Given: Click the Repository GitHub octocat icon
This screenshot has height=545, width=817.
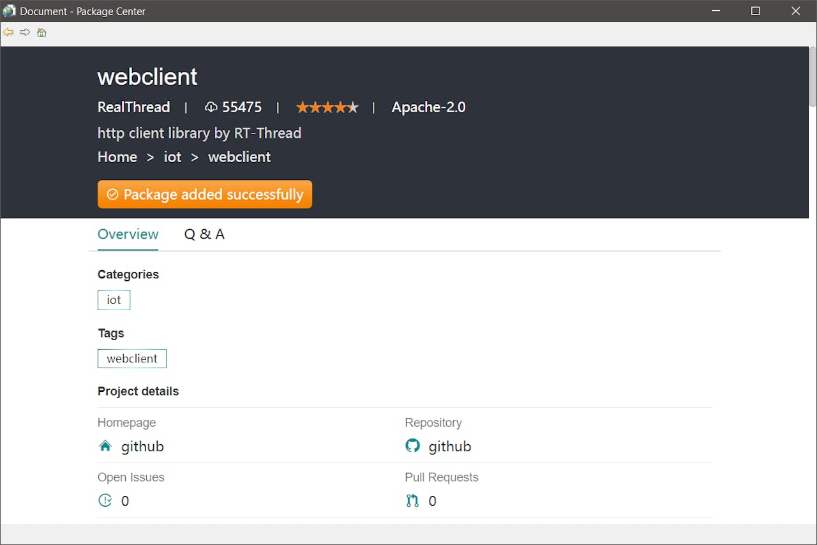Looking at the screenshot, I should point(413,446).
